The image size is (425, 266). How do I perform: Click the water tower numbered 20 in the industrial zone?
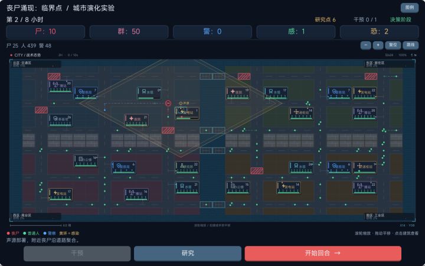point(301,168)
